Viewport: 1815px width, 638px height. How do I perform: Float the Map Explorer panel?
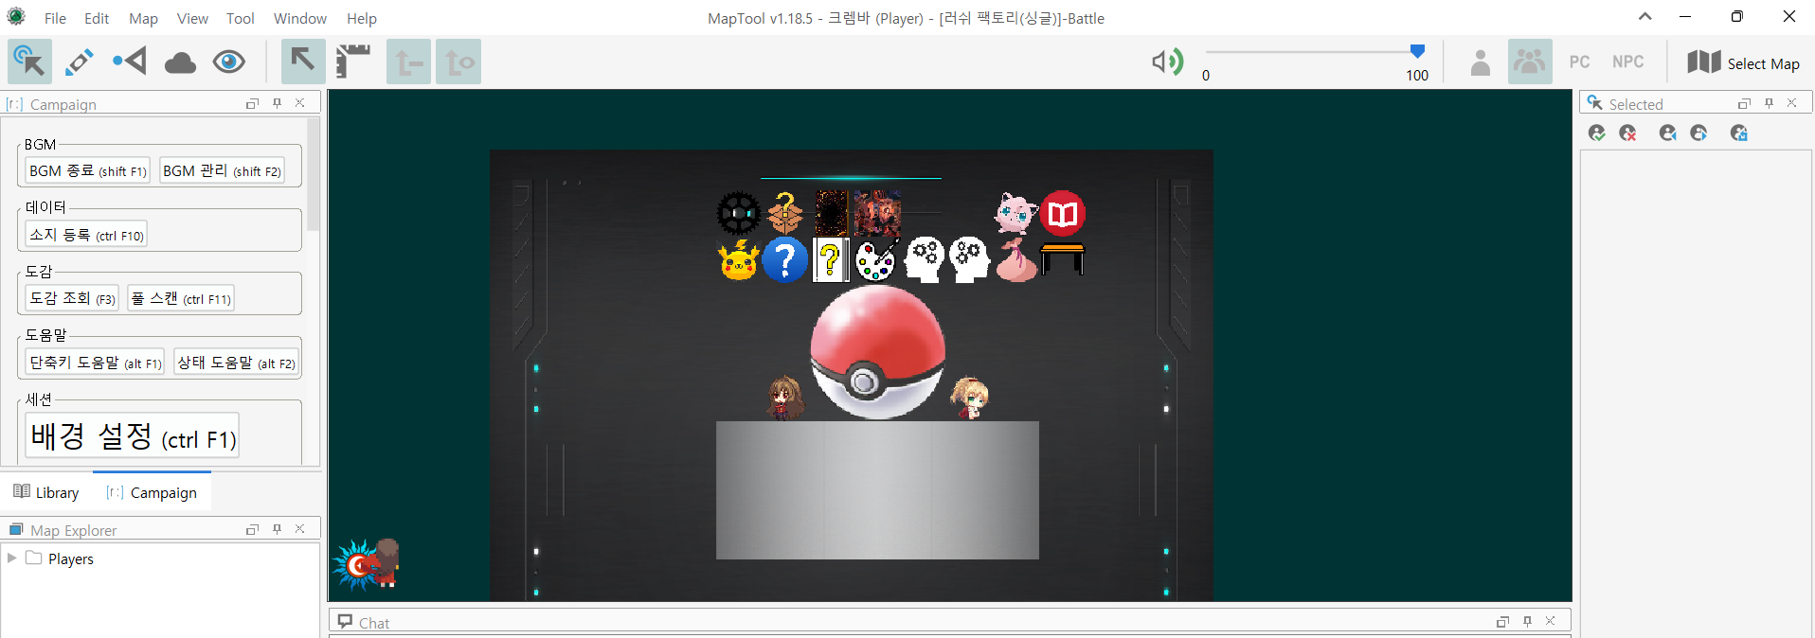[252, 529]
